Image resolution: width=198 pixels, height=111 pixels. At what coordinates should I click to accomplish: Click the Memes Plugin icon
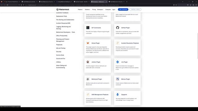(118, 79)
